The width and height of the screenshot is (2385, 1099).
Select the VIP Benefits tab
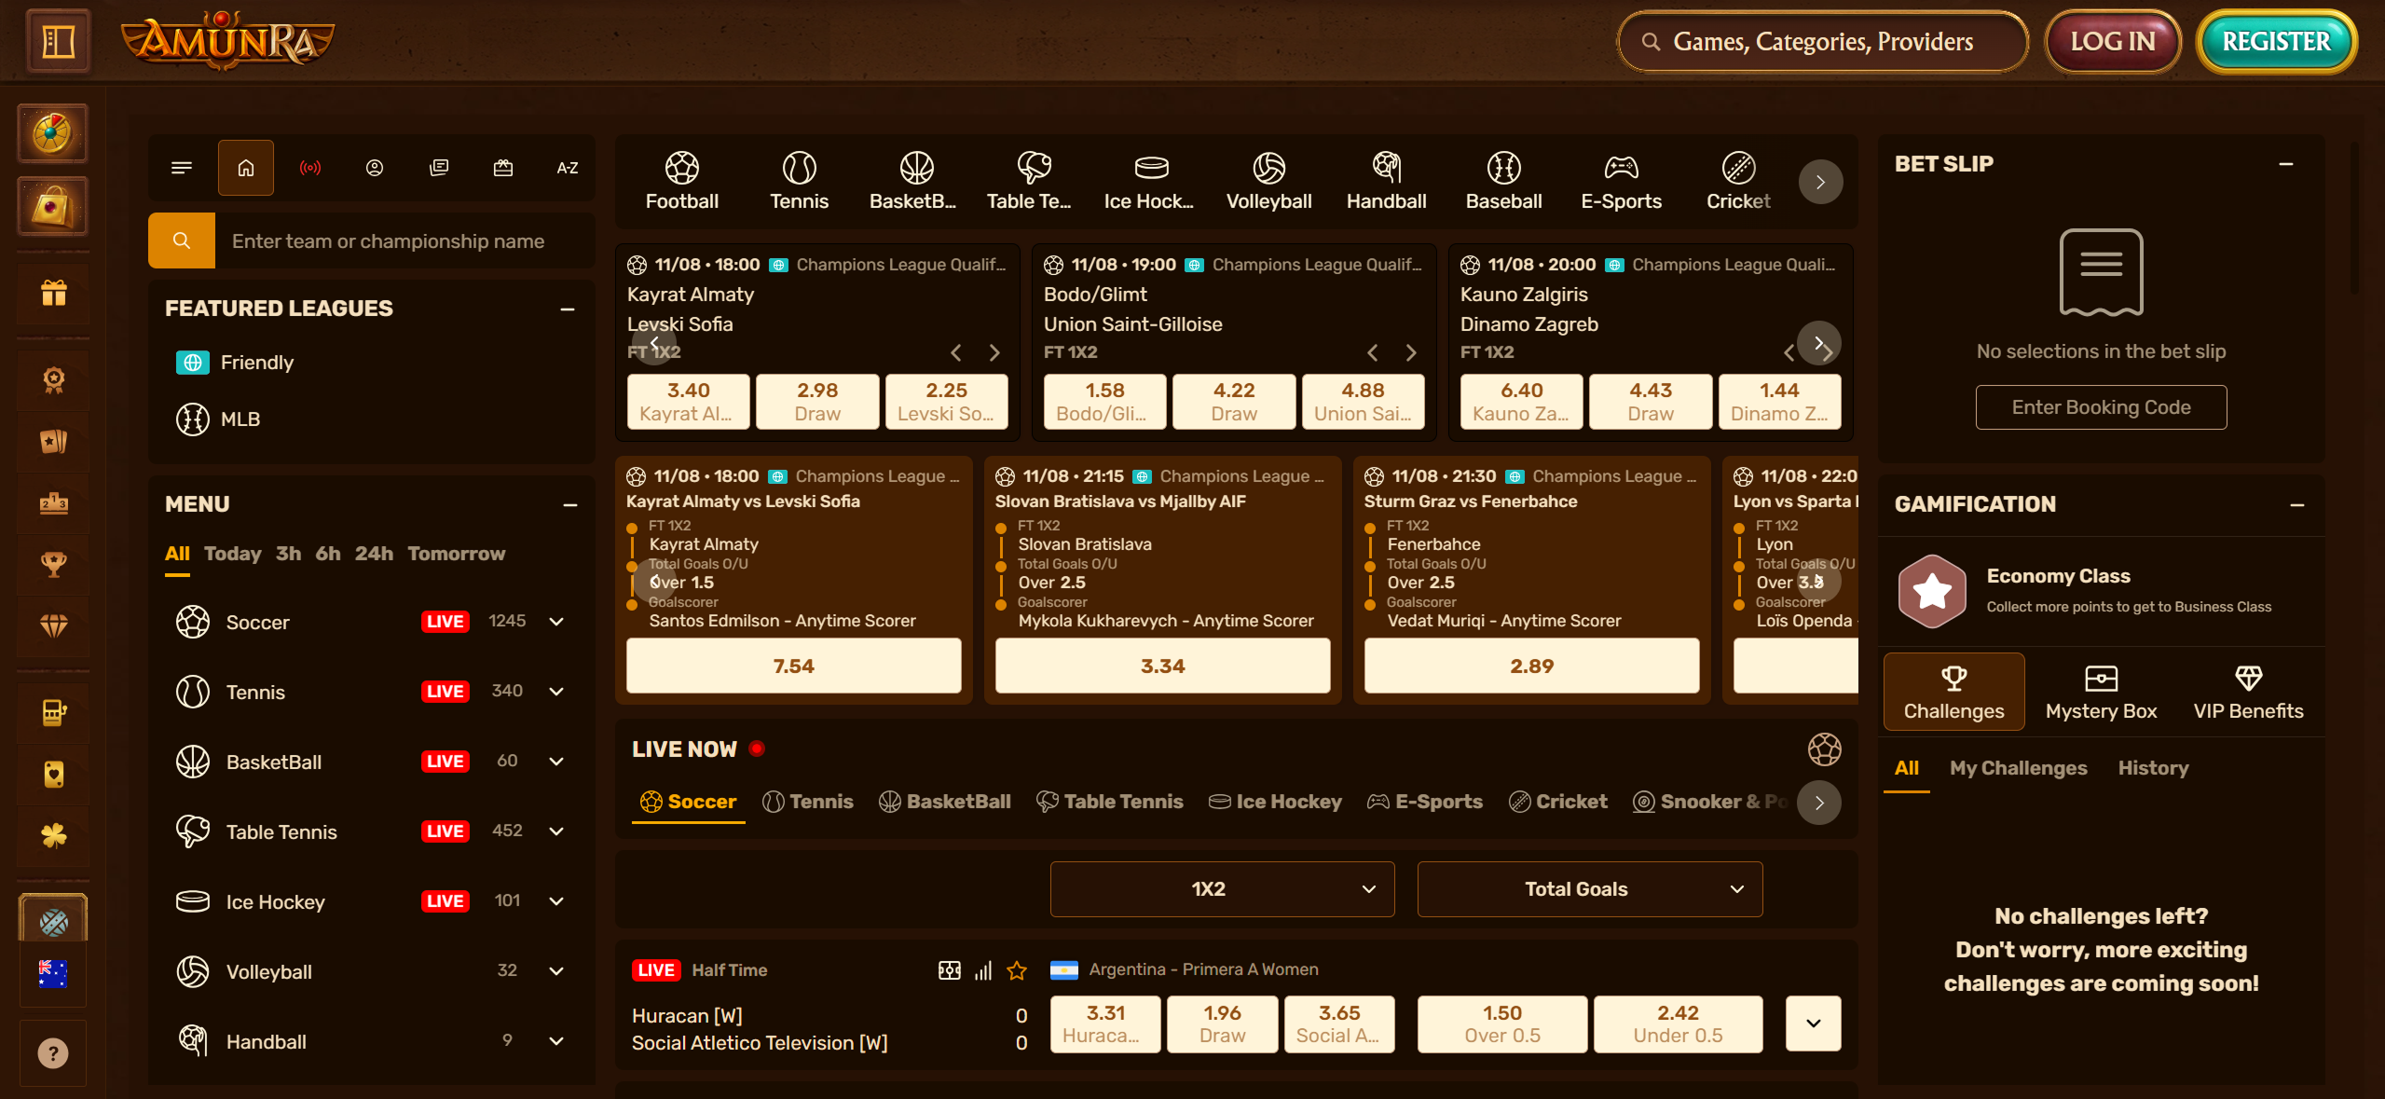tap(2248, 693)
